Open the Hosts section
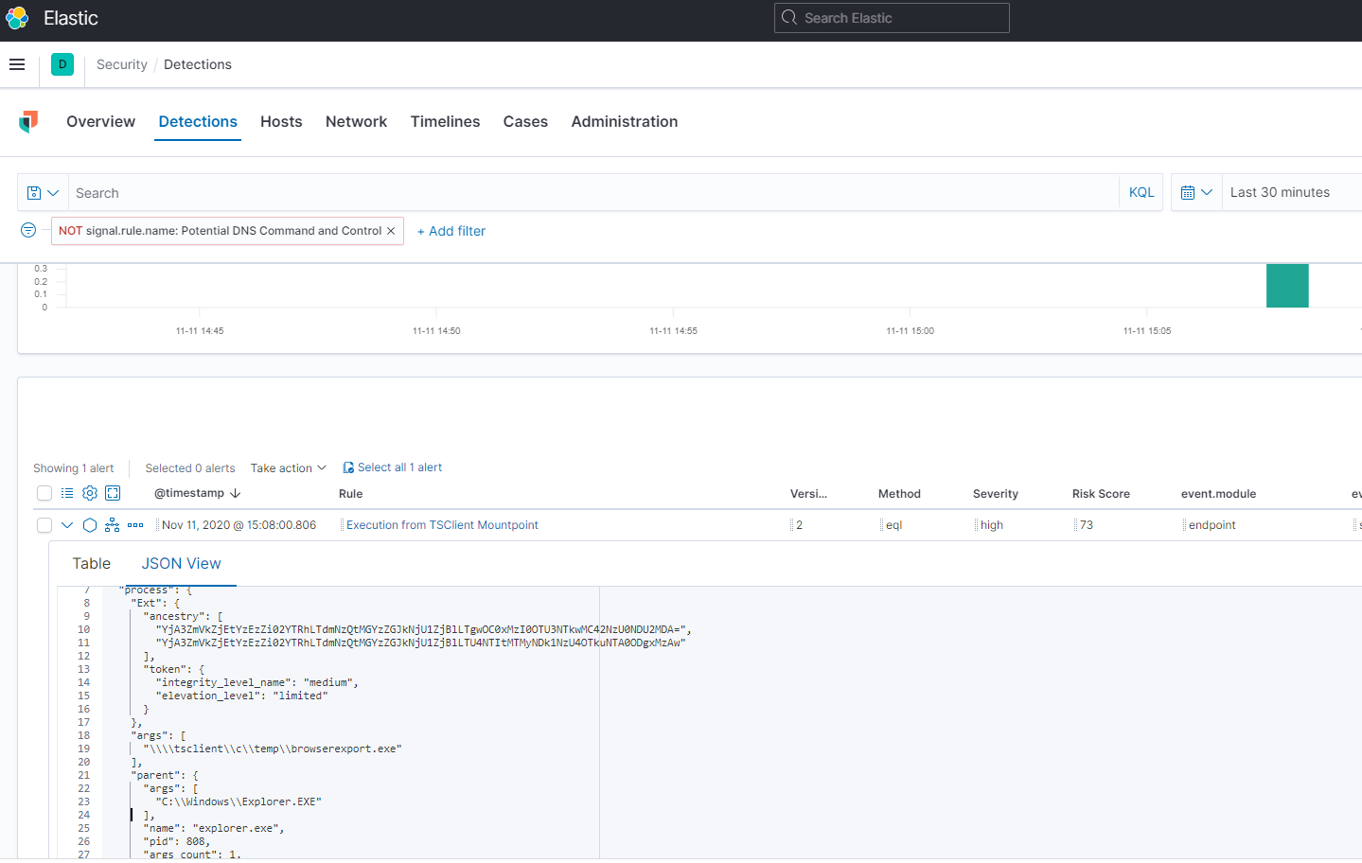 click(280, 121)
